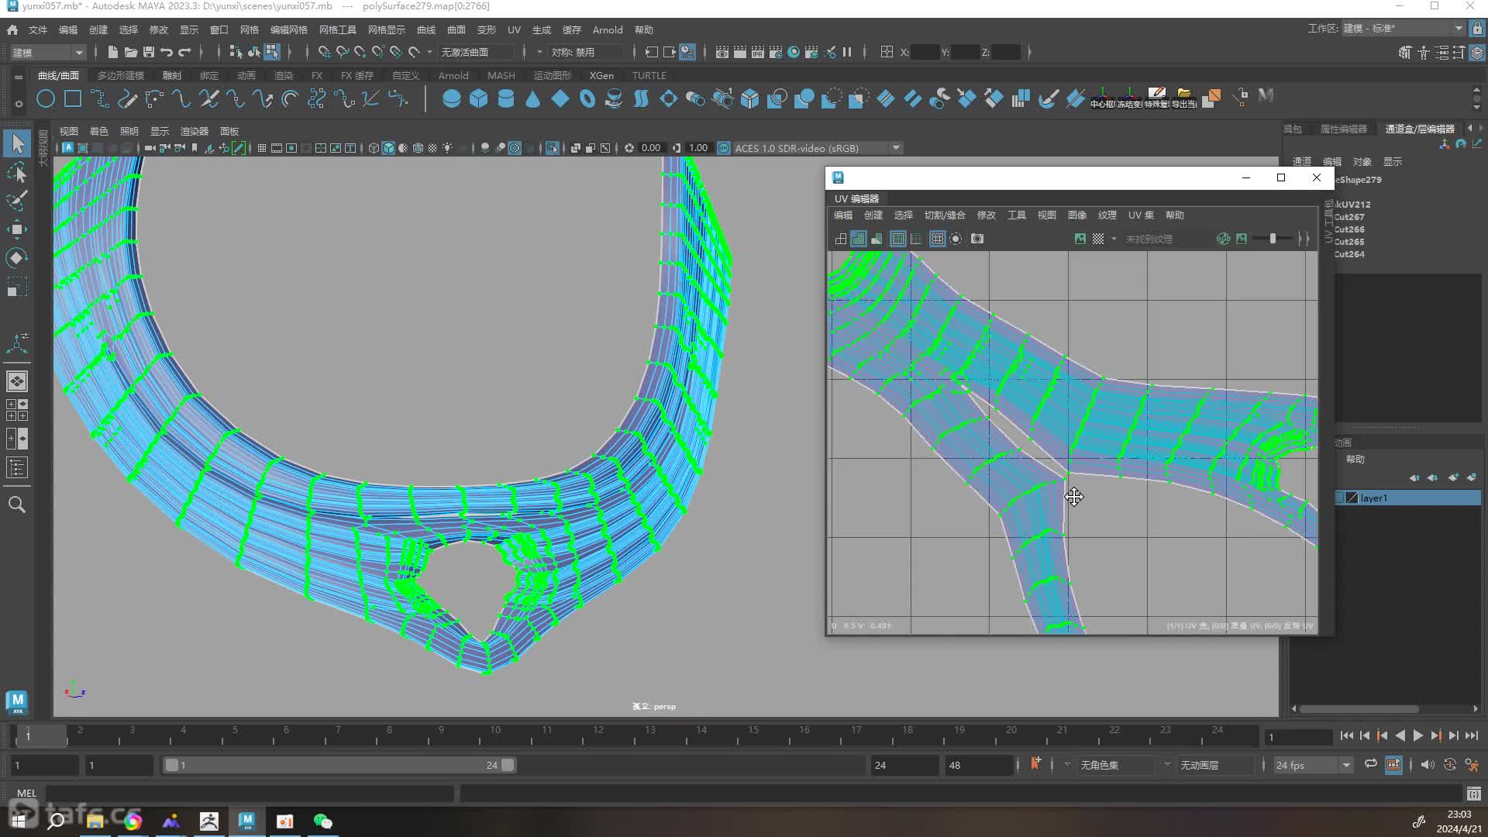Toggle snap to curve magnet icon
This screenshot has height=837, width=1488.
click(x=343, y=52)
